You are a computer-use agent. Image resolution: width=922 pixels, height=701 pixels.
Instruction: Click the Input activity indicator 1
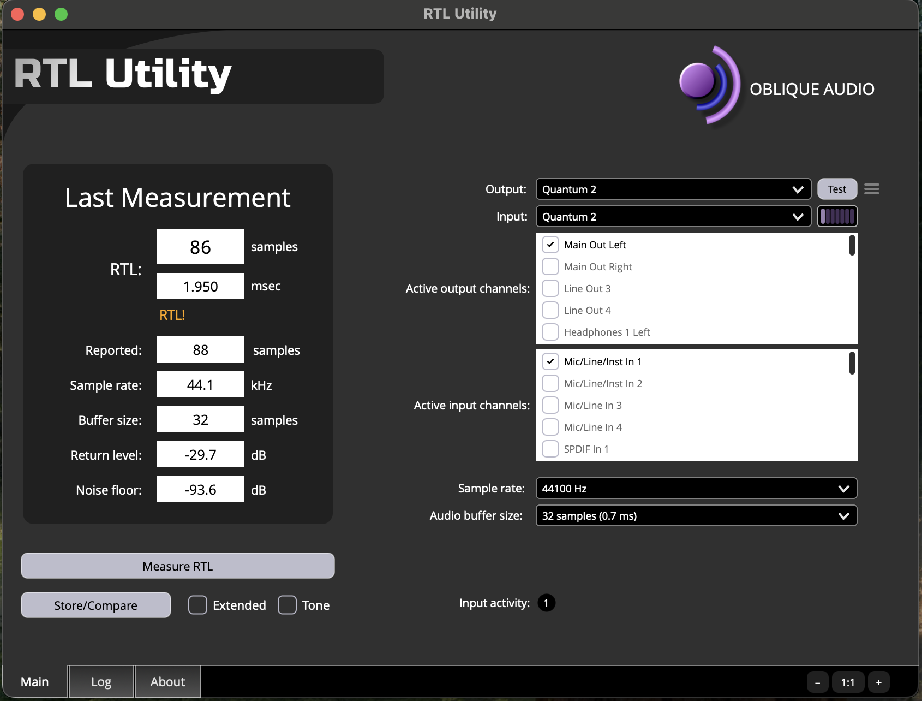click(x=546, y=603)
